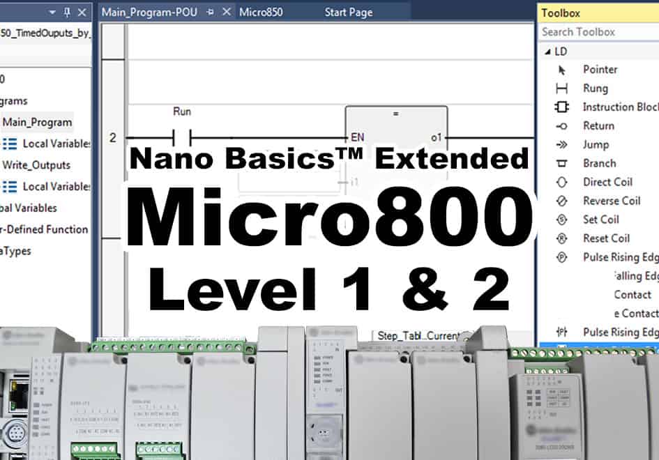Close the Main_Program-POU tab
This screenshot has width=659, height=460.
click(x=226, y=13)
